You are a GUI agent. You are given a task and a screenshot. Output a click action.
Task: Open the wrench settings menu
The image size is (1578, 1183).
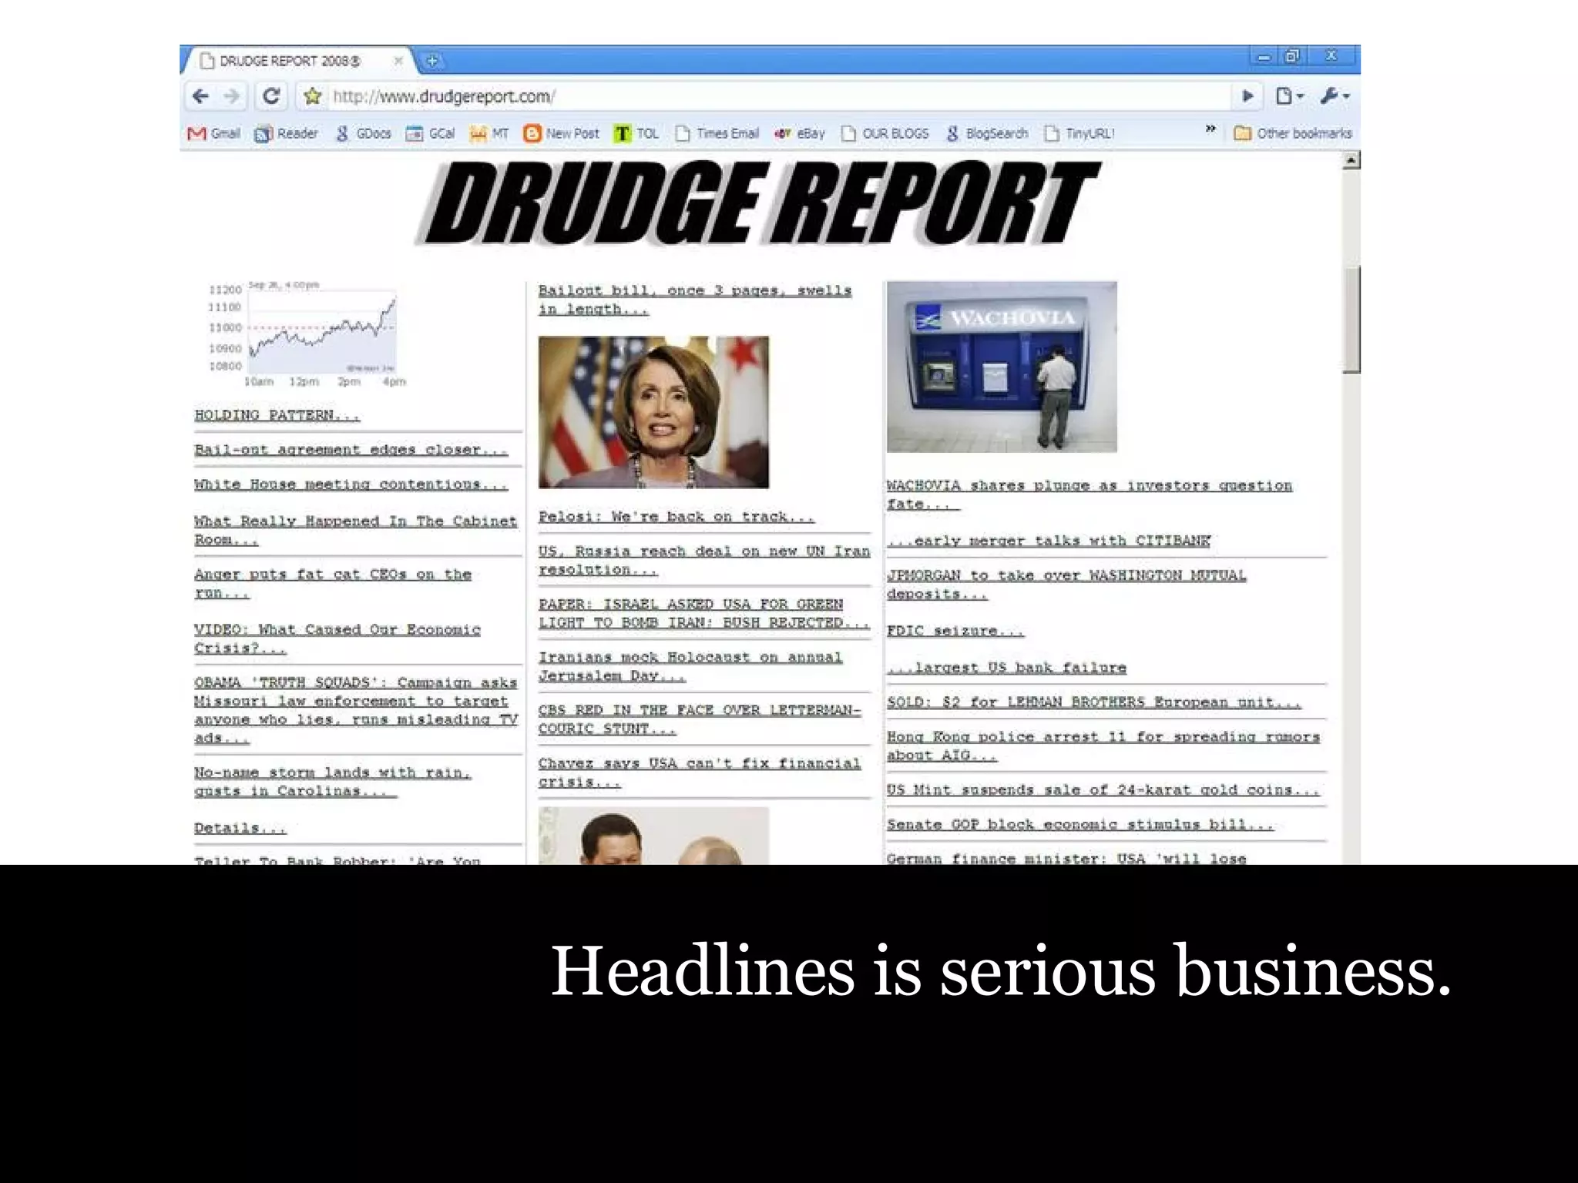(x=1335, y=96)
